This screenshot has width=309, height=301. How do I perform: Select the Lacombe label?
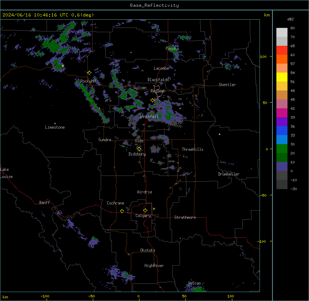click(161, 68)
